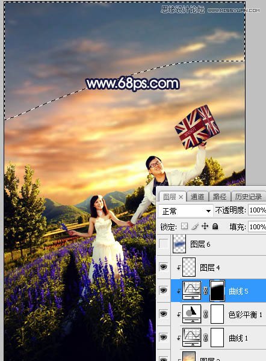This screenshot has height=361, width=266.
Task: Click the 色彩平衡 1 color balance icon
Action: click(191, 314)
